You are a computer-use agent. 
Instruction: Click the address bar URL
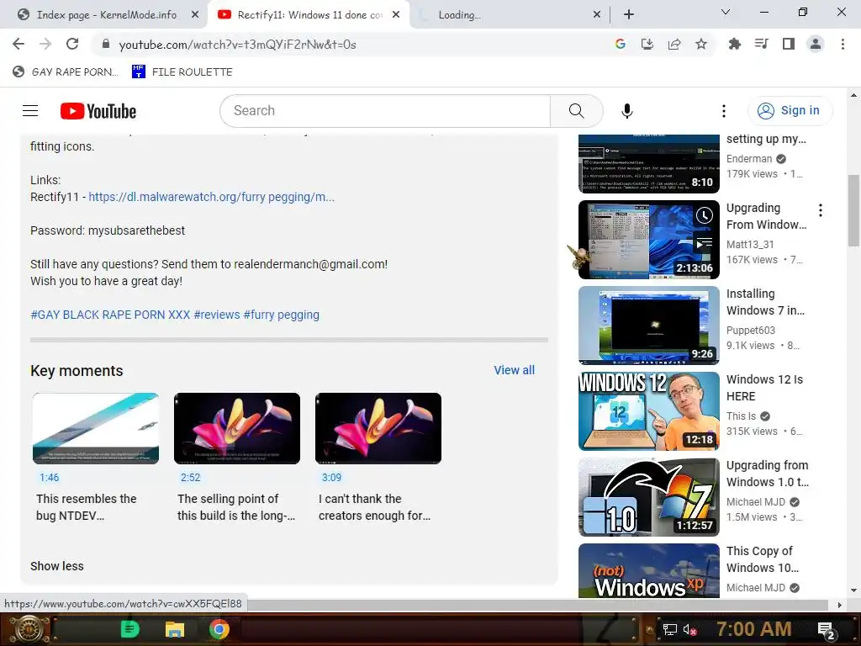click(237, 45)
